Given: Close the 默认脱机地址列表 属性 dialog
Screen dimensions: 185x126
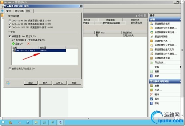Looking at the screenshot, I should coord(81,6).
